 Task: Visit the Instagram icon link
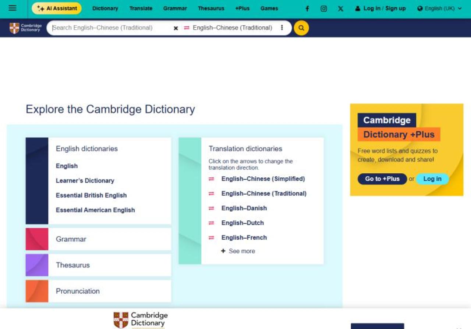pyautogui.click(x=324, y=9)
